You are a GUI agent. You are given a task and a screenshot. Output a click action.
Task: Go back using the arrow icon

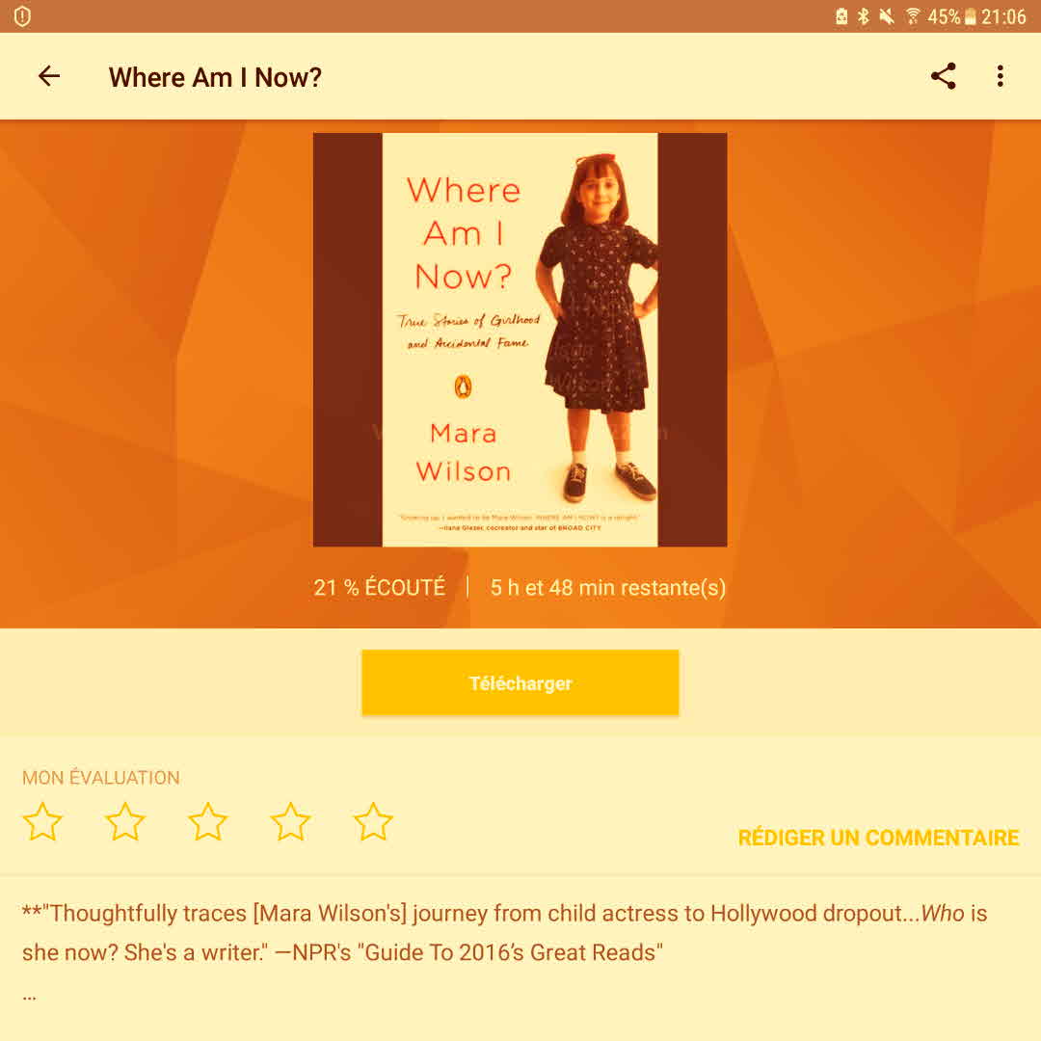pyautogui.click(x=49, y=76)
